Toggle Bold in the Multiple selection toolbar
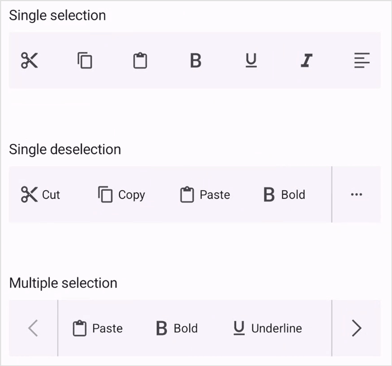 (176, 328)
